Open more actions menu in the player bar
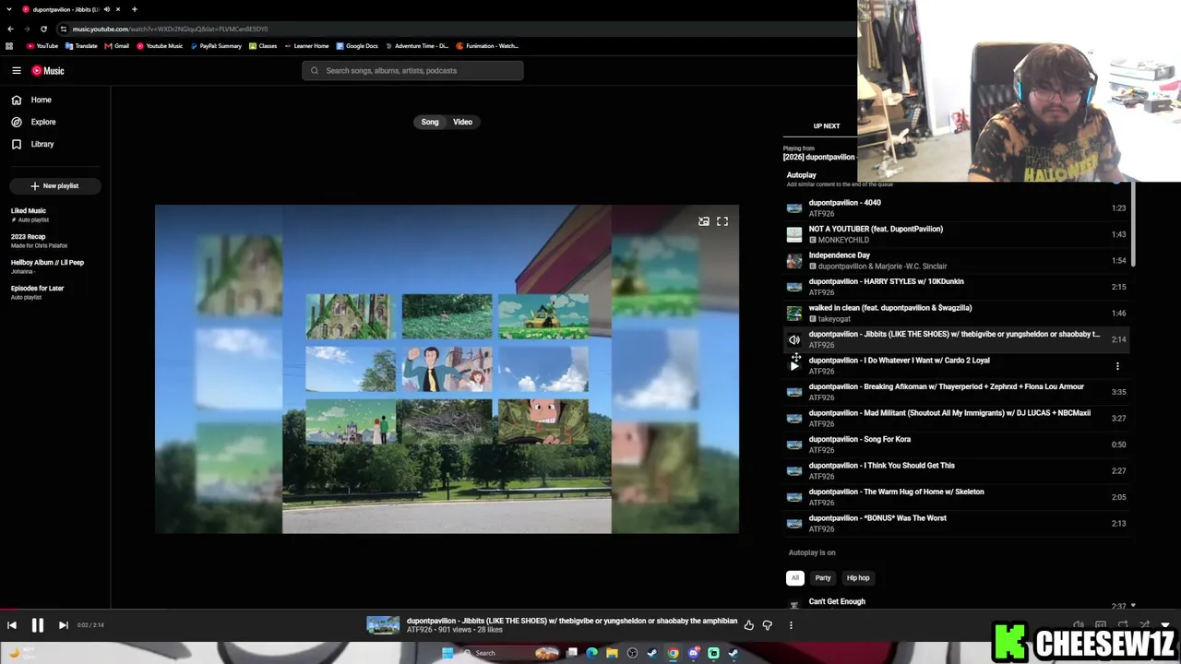 791,625
